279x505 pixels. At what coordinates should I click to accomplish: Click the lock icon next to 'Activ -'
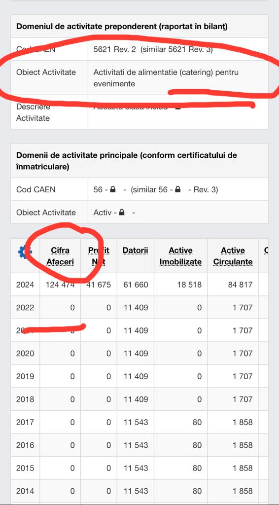[x=122, y=213]
